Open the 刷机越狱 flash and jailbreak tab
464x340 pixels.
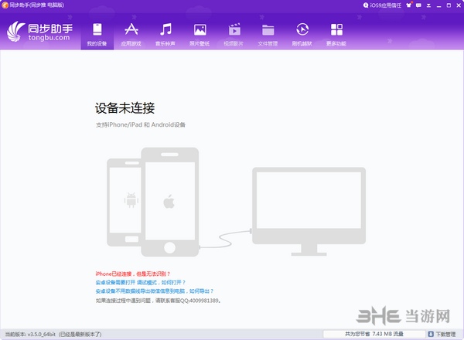pyautogui.click(x=302, y=34)
